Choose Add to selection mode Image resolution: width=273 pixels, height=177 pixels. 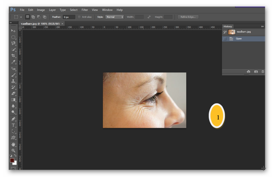[33, 17]
